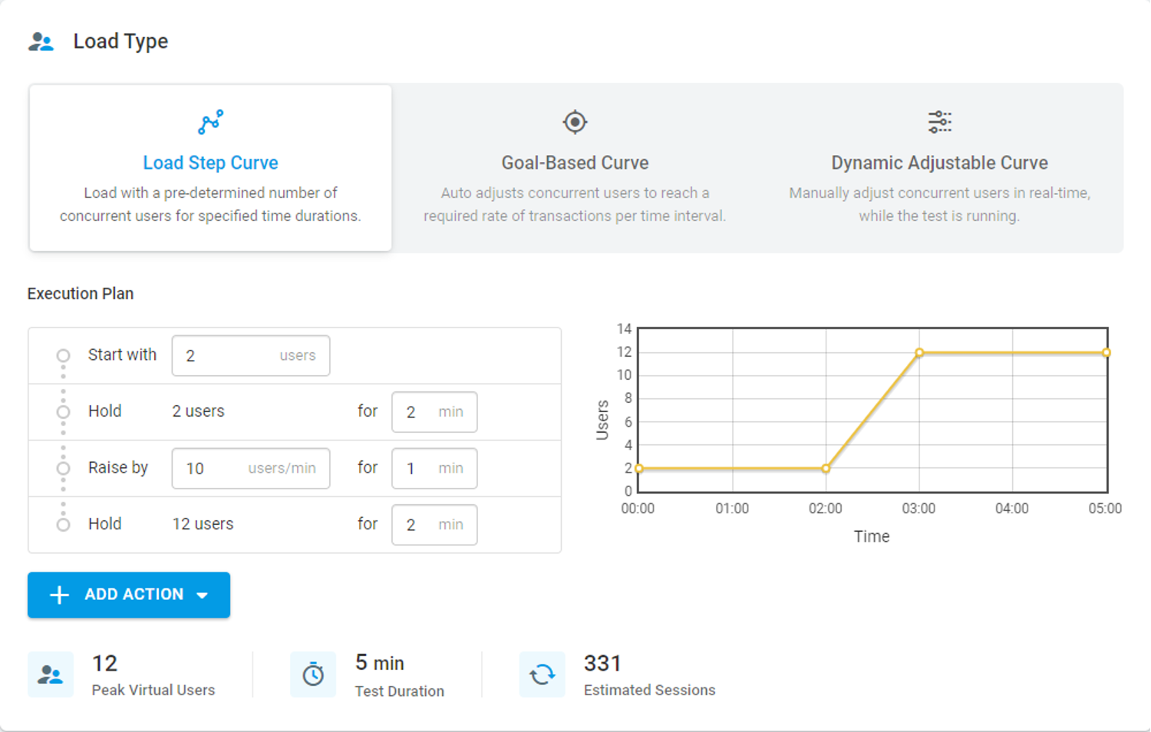Click the chart point at 03:00

point(919,353)
